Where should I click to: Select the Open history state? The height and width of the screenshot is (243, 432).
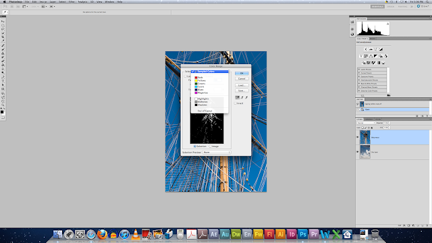pos(392,109)
